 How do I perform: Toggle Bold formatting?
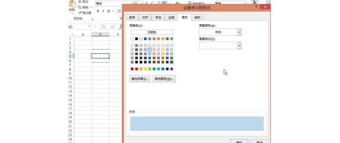(98, 11)
